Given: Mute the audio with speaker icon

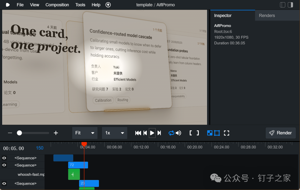Looking at the screenshot, I should click(178, 133).
